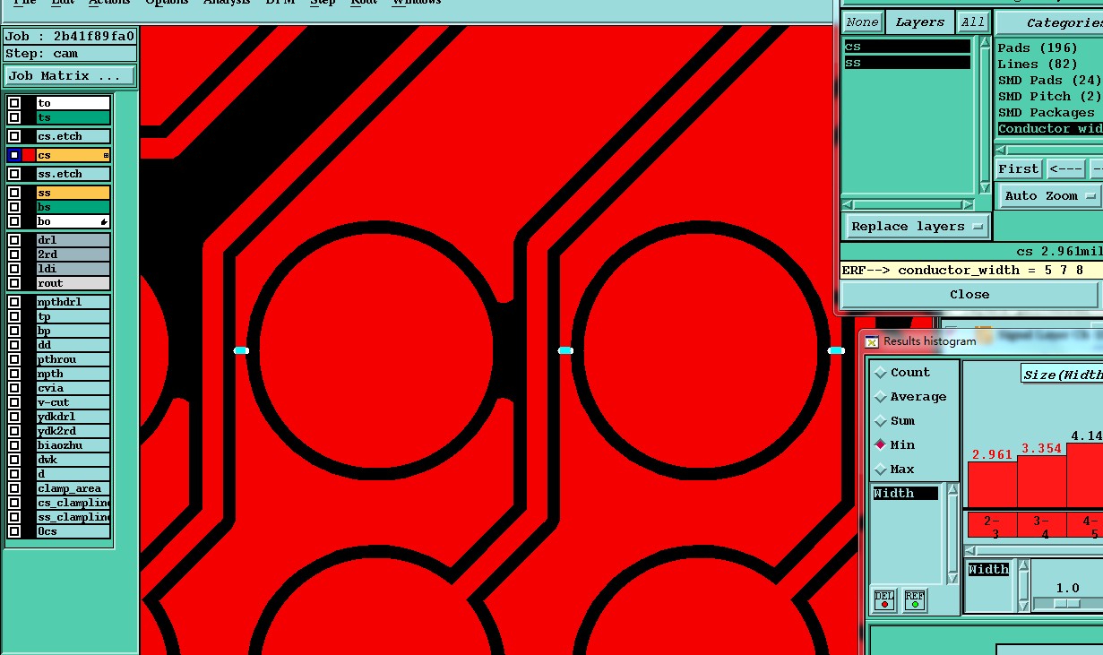Click the DEL button in Results histogram

tap(884, 599)
